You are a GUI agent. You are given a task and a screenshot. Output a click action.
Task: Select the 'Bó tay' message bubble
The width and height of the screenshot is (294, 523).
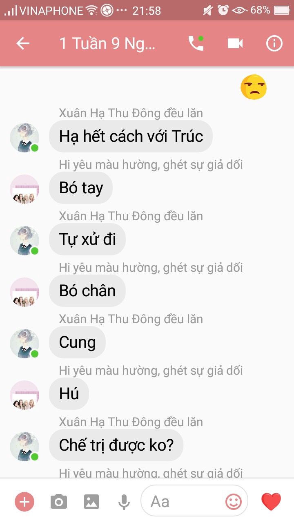pyautogui.click(x=81, y=188)
